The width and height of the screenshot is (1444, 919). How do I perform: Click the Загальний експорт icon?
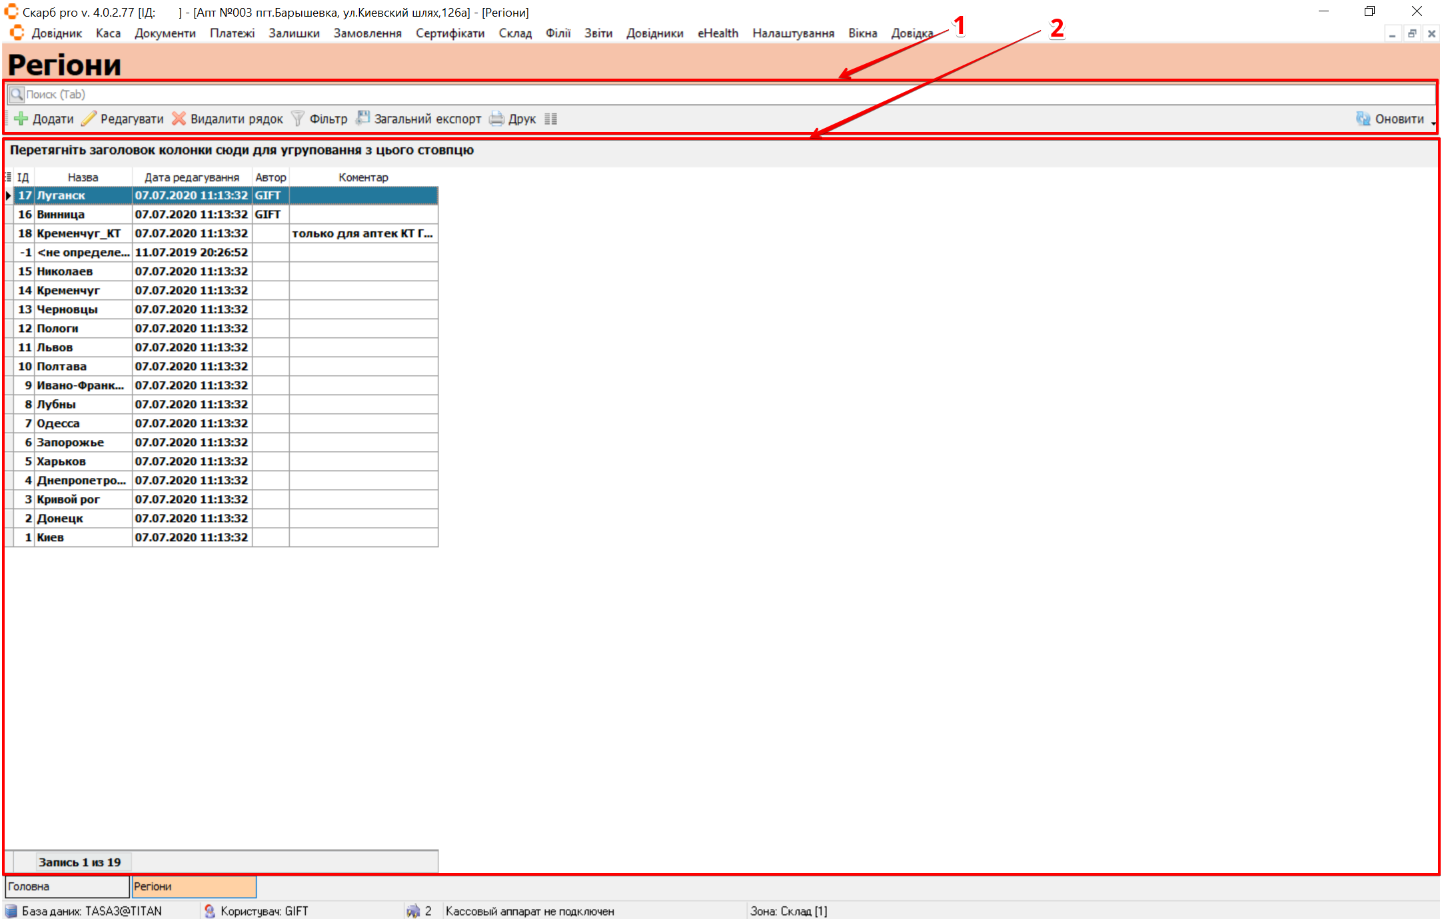pos(362,118)
